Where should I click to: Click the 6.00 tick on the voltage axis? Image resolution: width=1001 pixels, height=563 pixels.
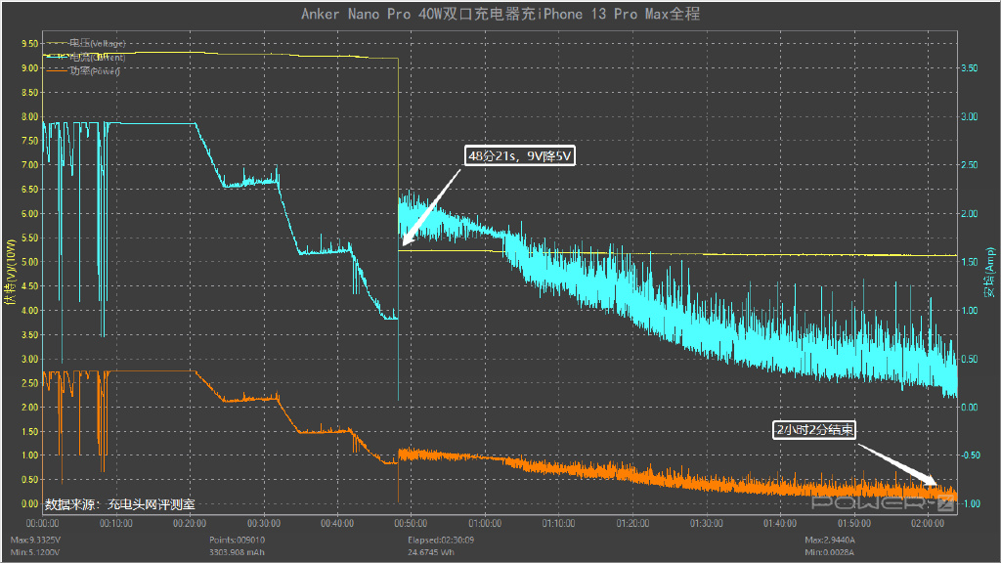click(x=30, y=213)
